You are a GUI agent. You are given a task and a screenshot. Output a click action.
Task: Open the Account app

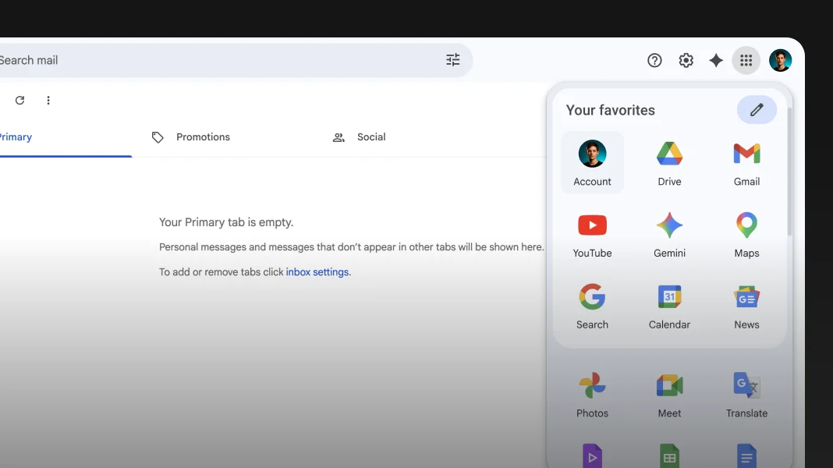[x=592, y=163]
